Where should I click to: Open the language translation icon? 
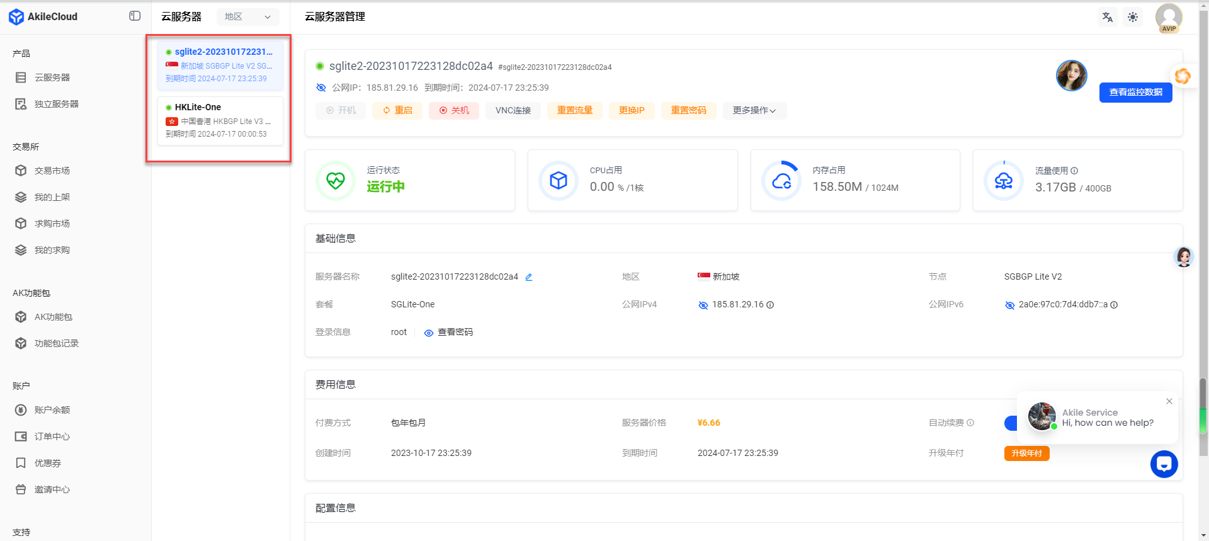pyautogui.click(x=1108, y=17)
